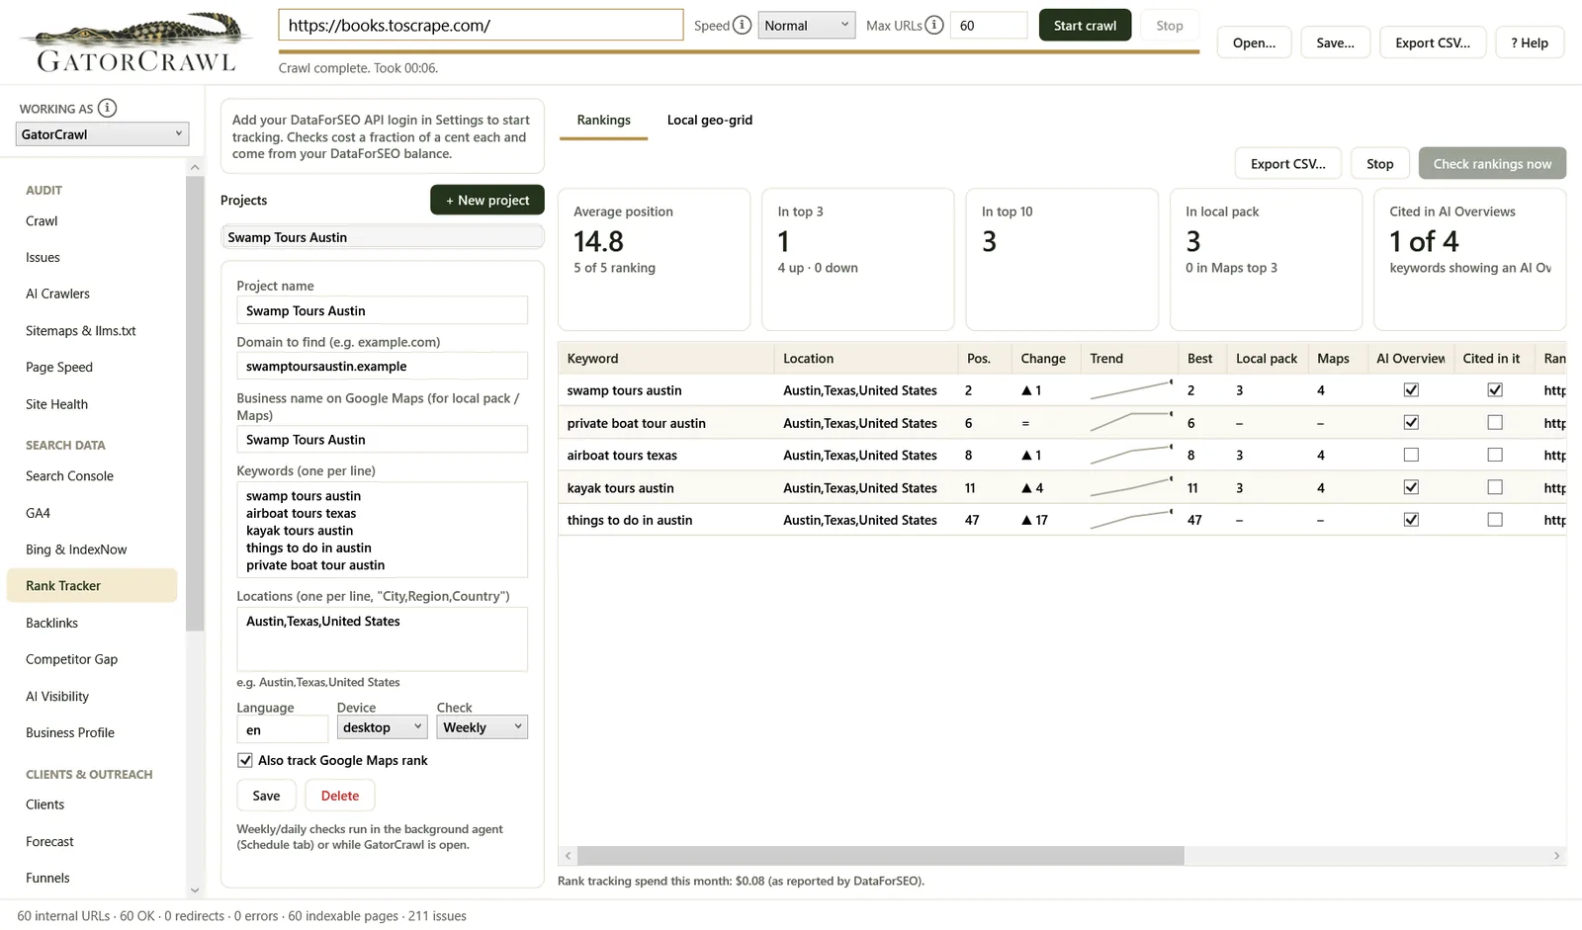
Task: Open the Device dropdown set to desktop
Action: pos(382,727)
